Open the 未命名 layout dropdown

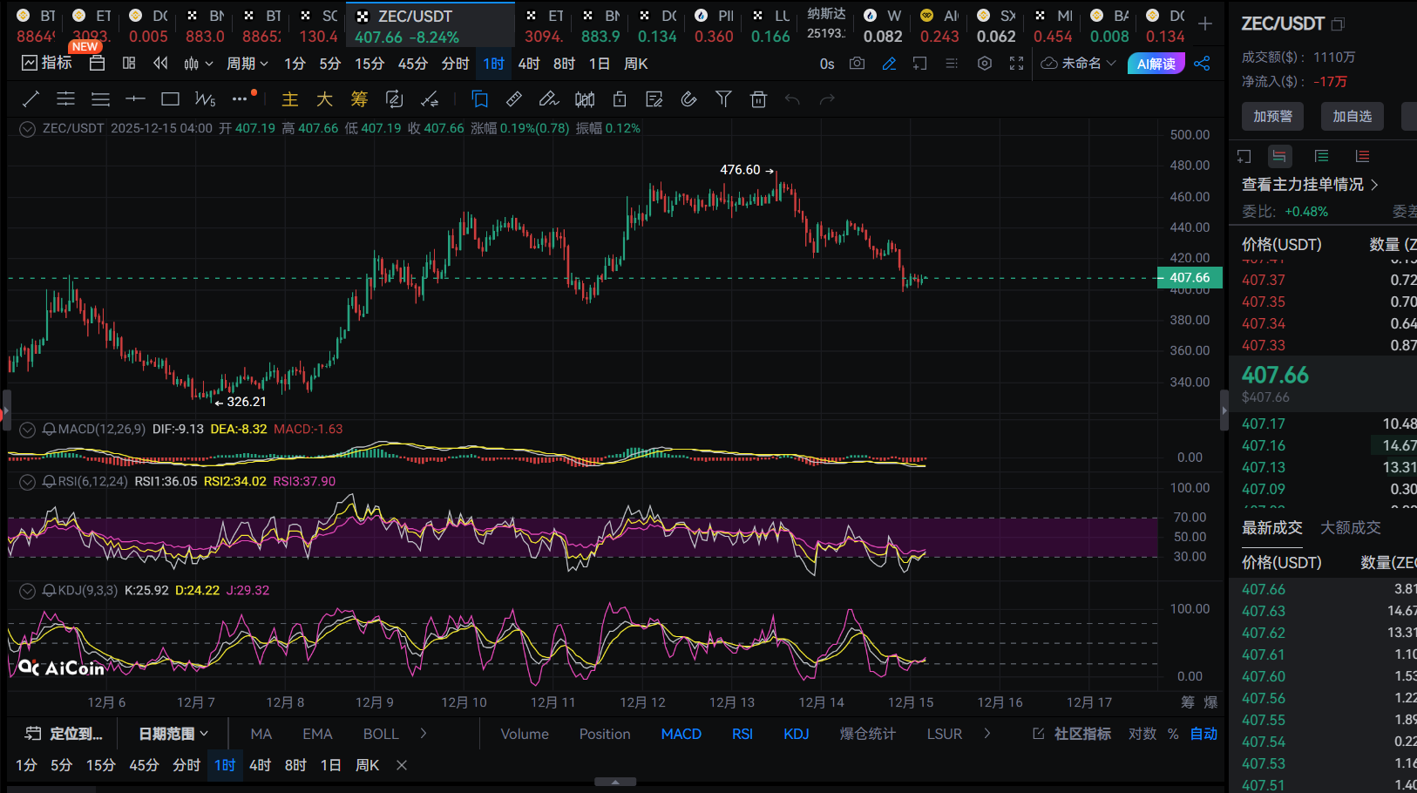coord(1079,64)
